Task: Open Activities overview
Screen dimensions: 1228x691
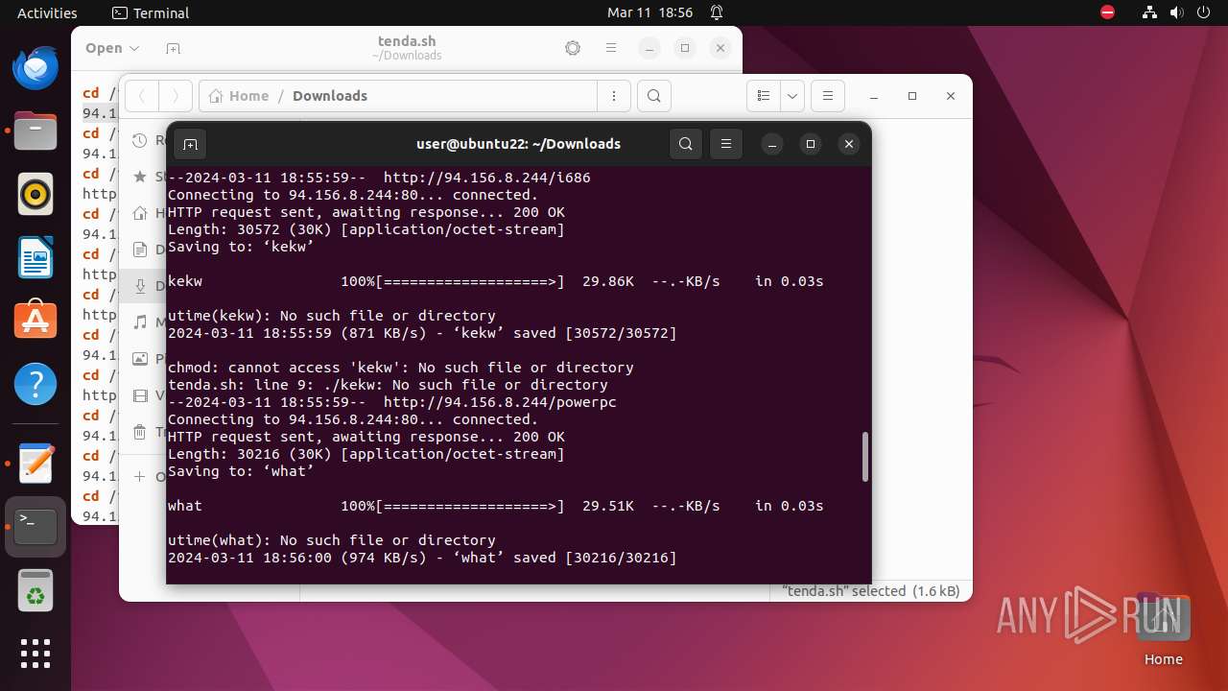Action: pos(47,12)
